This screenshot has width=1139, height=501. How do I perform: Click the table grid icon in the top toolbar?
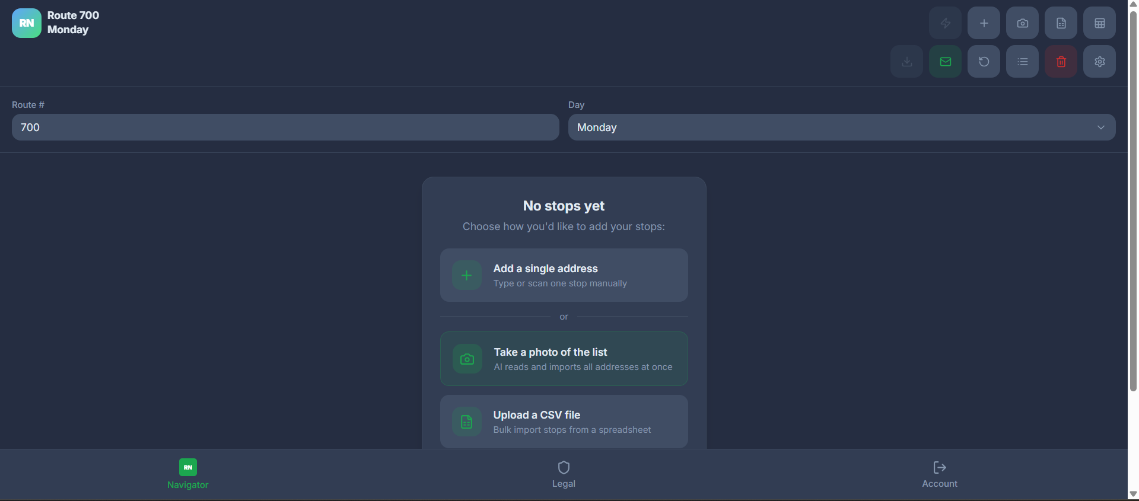[x=1099, y=23]
